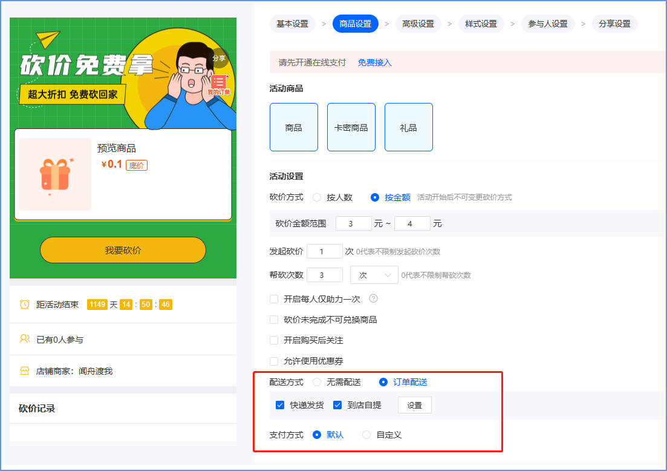The image size is (667, 471).
Task: Select 按金额 bargaining method
Action: pyautogui.click(x=375, y=197)
